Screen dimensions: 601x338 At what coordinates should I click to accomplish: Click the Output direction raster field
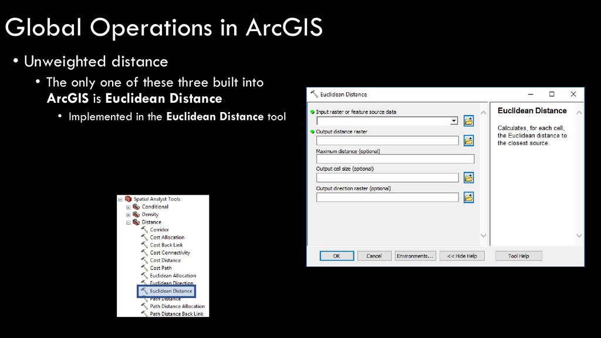coord(387,197)
